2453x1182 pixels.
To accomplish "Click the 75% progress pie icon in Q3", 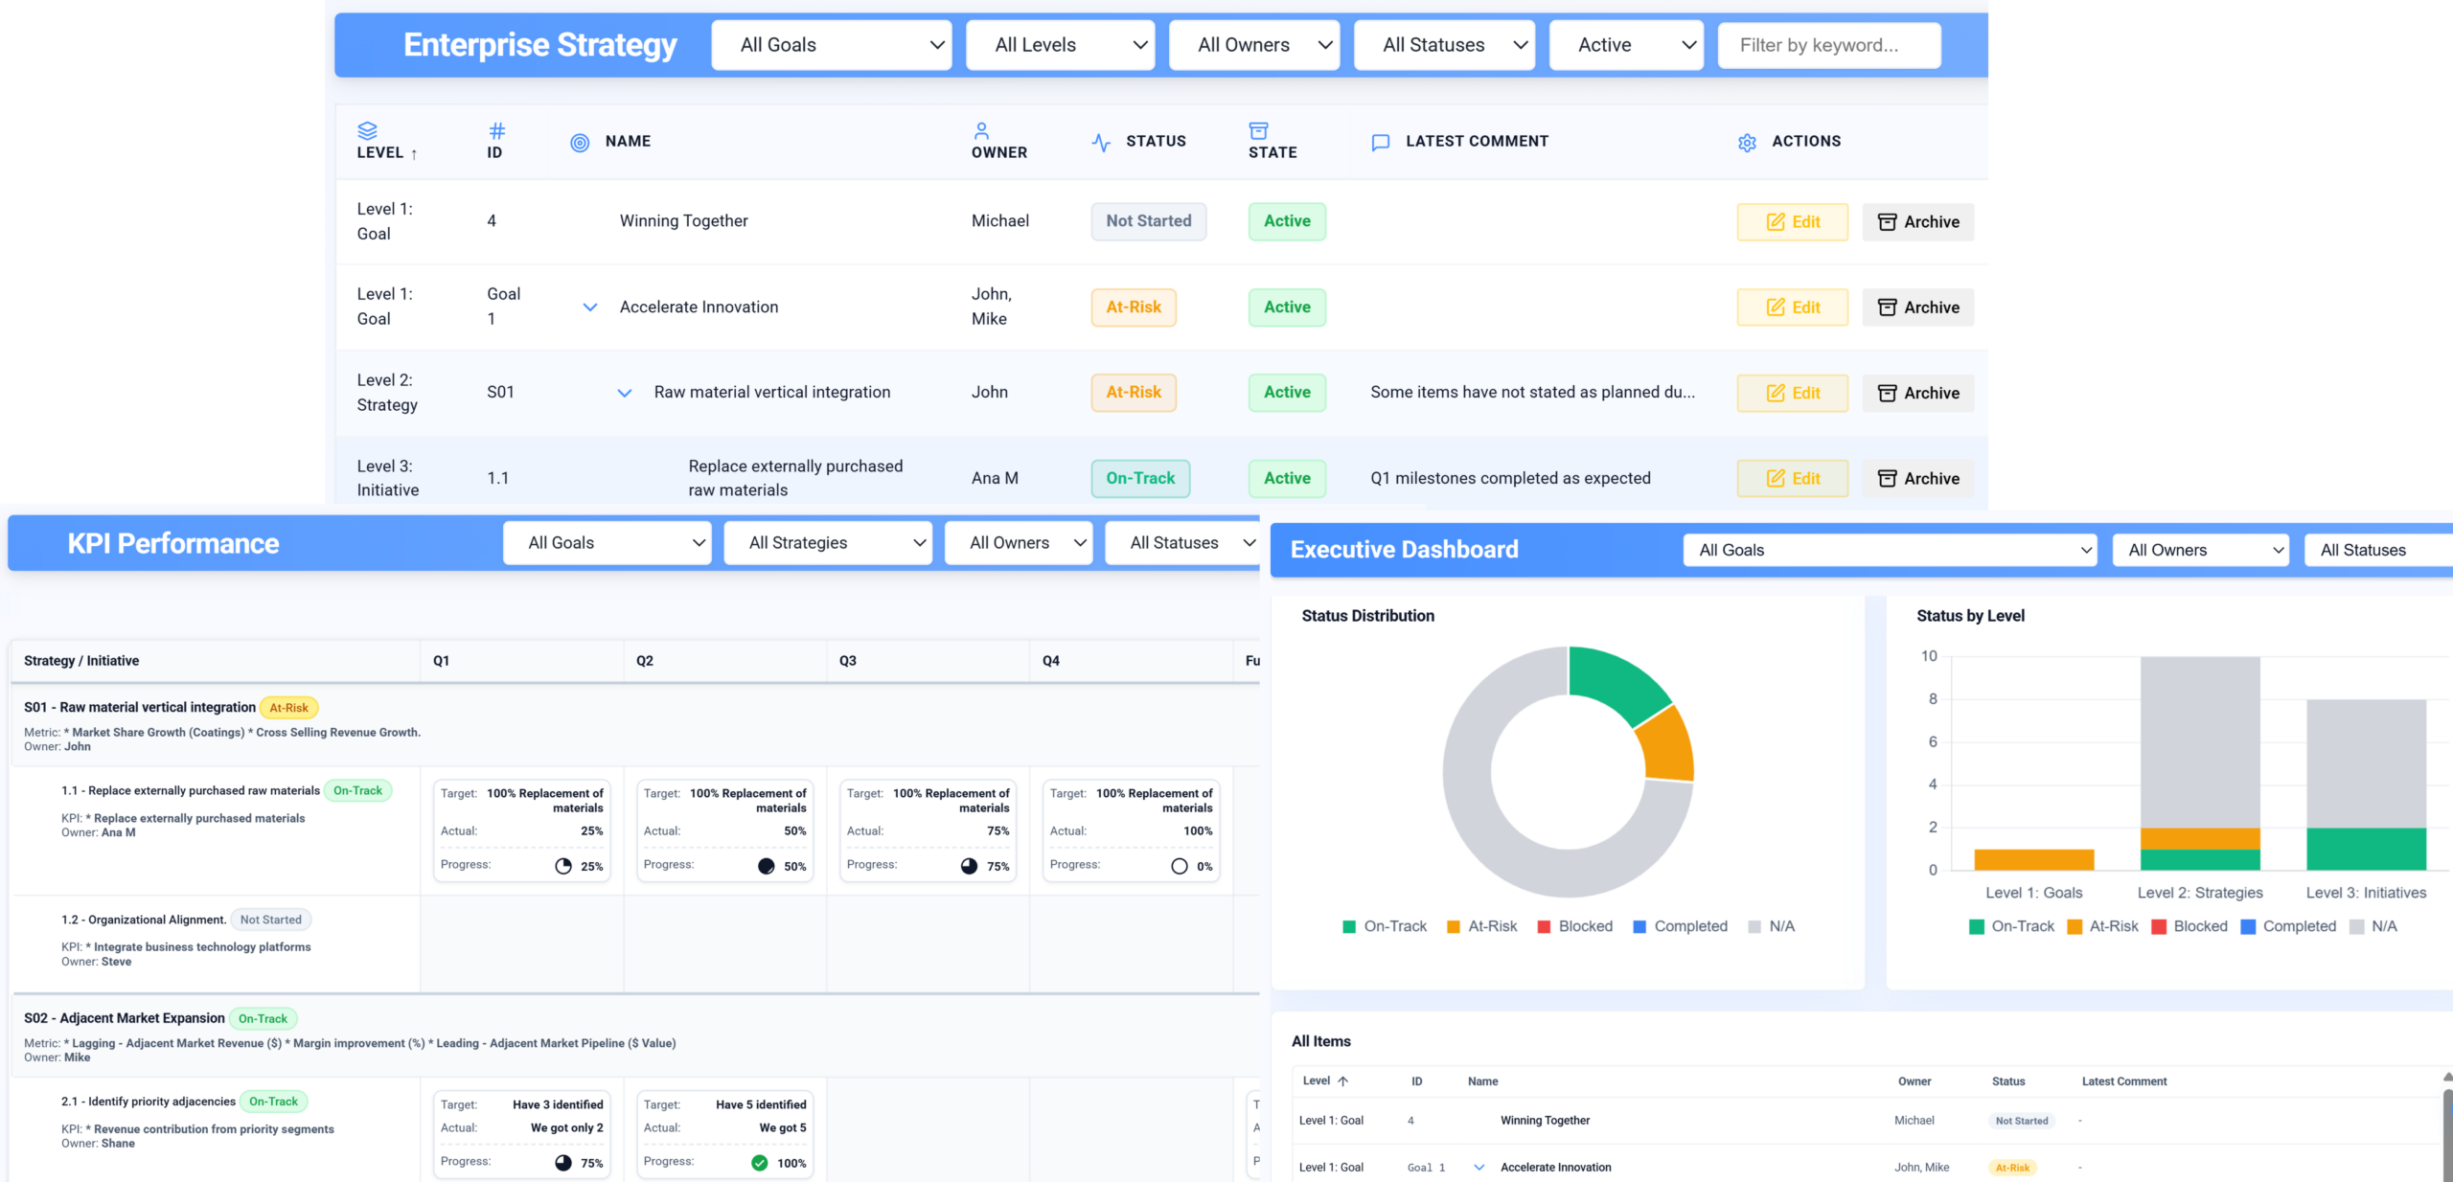I will 970,866.
